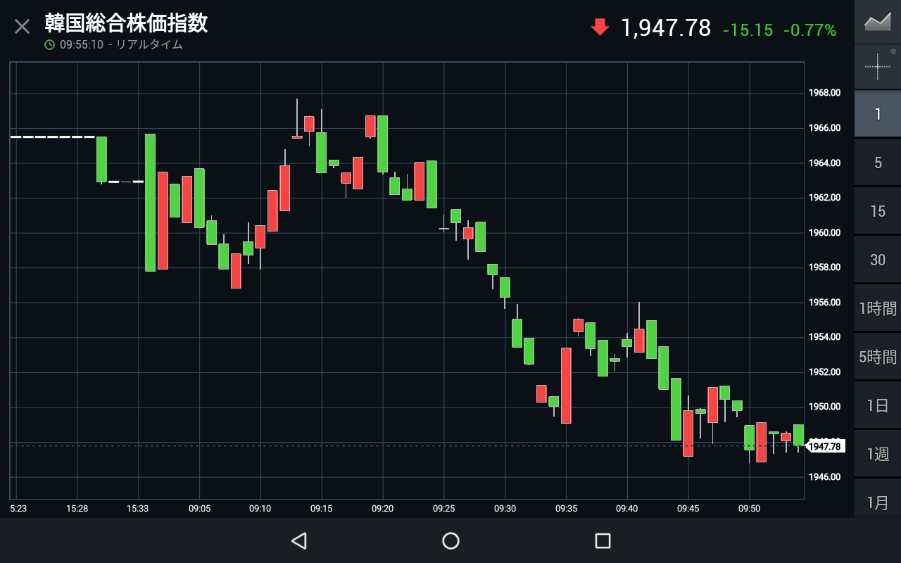Choose the 5時間 timeframe
The width and height of the screenshot is (901, 563).
point(877,357)
